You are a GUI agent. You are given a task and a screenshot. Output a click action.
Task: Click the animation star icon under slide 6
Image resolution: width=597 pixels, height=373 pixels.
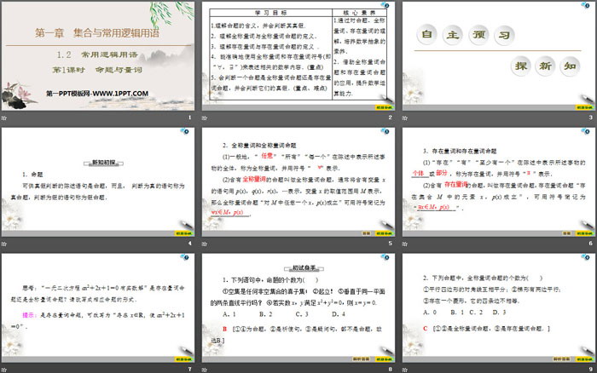coord(406,242)
